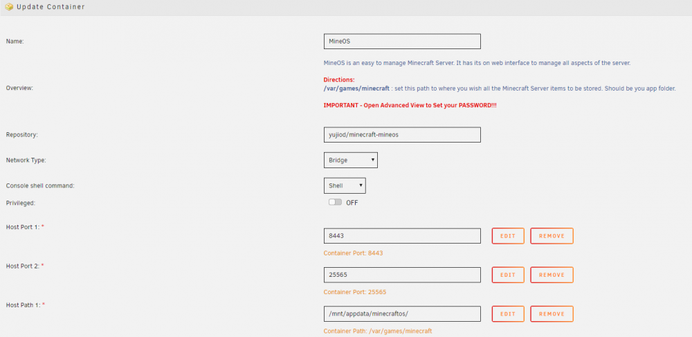Remove Host Path 1 entry
The width and height of the screenshot is (692, 337).
tap(552, 313)
